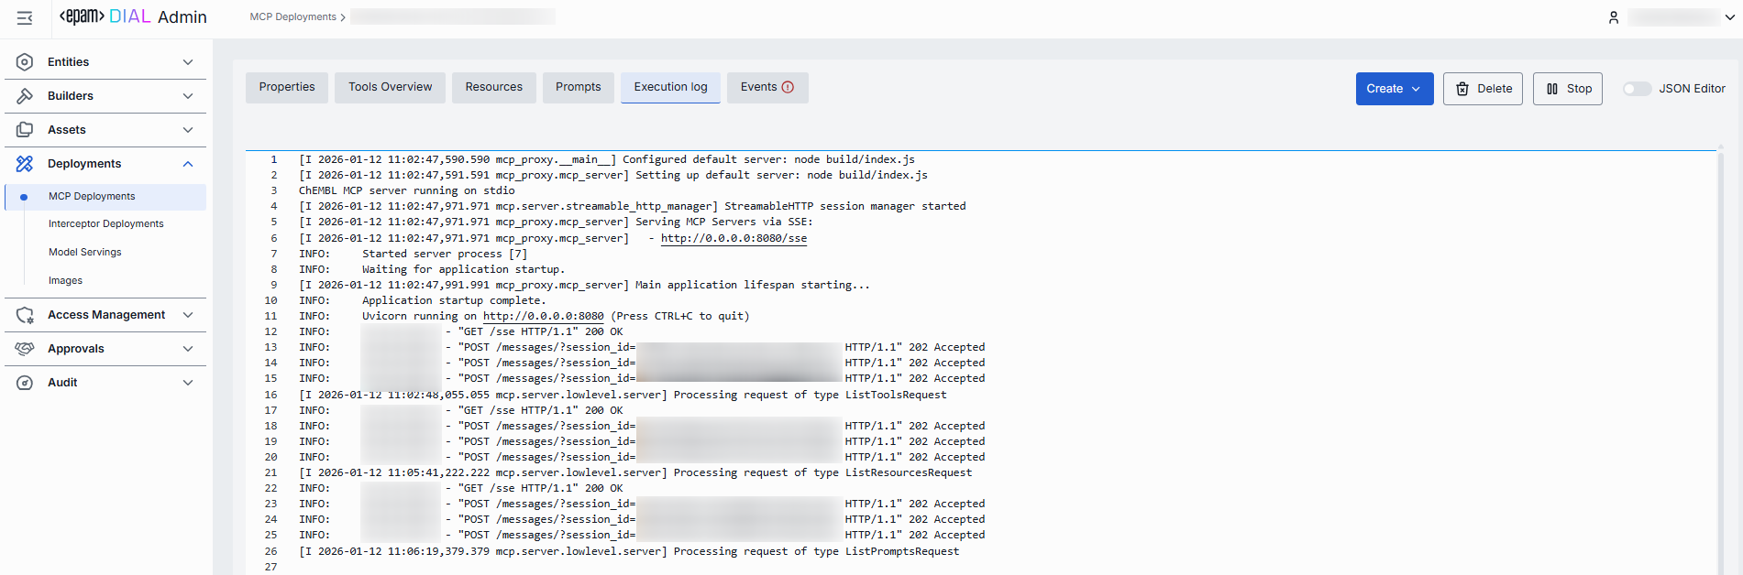
Task: Stop the running MCP deployment
Action: (1567, 89)
